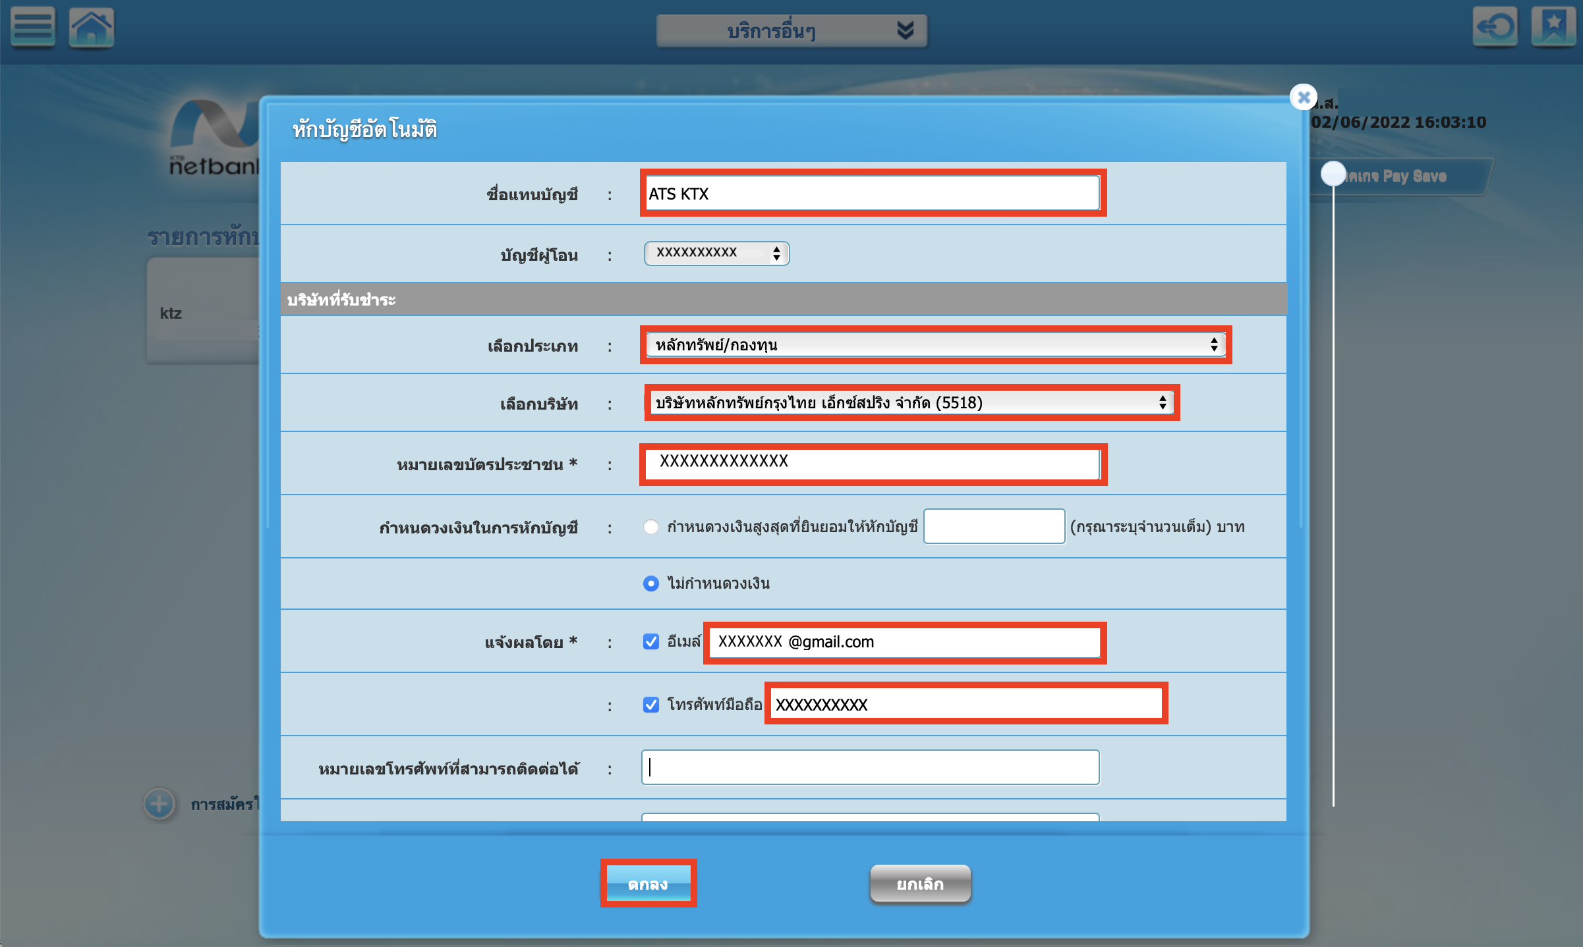The height and width of the screenshot is (947, 1583).
Task: Uncheck the โทรศัพท์มือถือ checkbox
Action: (651, 705)
